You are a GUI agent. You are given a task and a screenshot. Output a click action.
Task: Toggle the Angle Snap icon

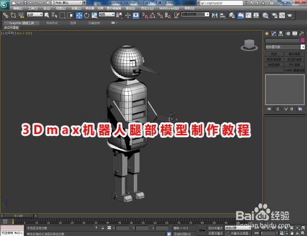[x=152, y=15]
